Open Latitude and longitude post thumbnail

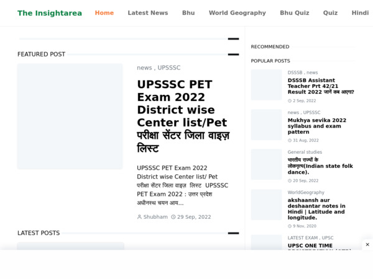click(x=267, y=205)
